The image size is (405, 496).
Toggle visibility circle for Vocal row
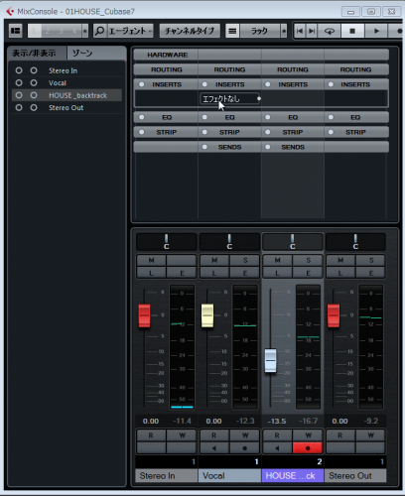click(x=19, y=82)
